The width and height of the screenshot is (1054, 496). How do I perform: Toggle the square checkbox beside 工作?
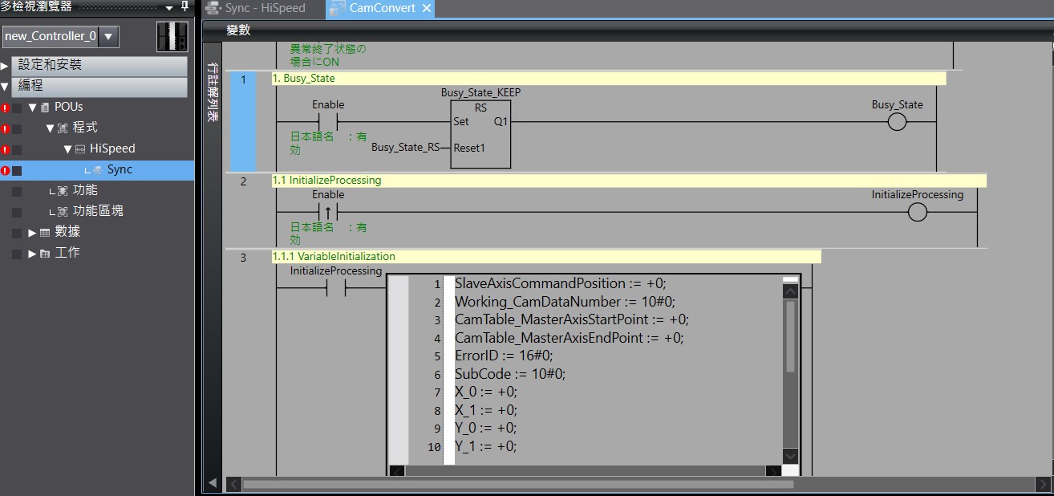pyautogui.click(x=17, y=254)
